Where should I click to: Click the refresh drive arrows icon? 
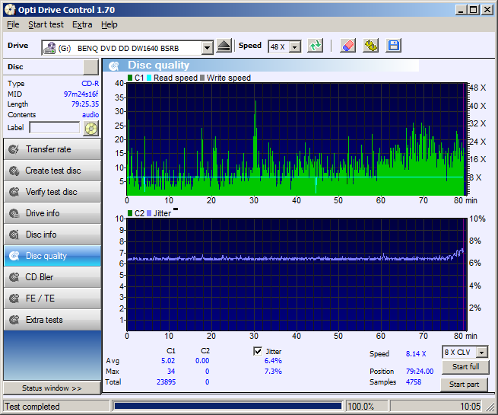(316, 46)
